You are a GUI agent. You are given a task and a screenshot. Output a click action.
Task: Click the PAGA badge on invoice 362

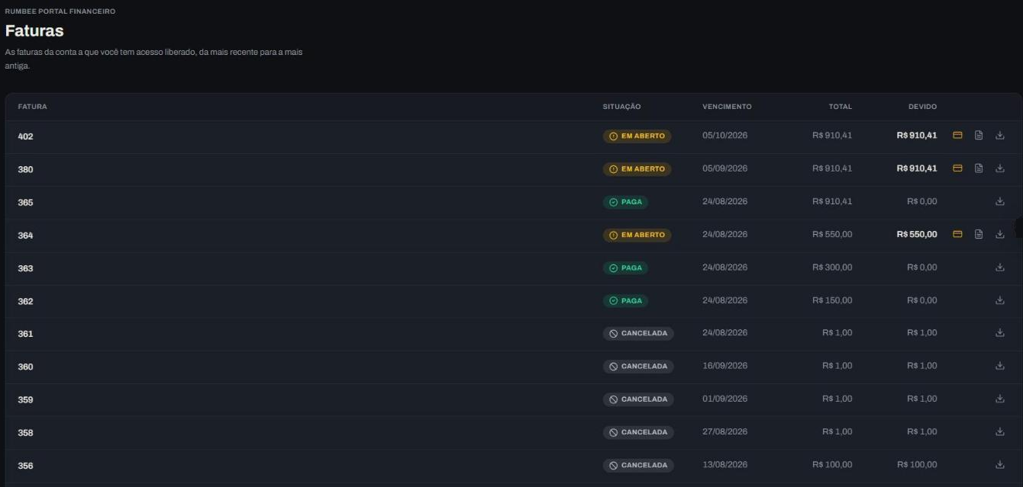point(625,301)
